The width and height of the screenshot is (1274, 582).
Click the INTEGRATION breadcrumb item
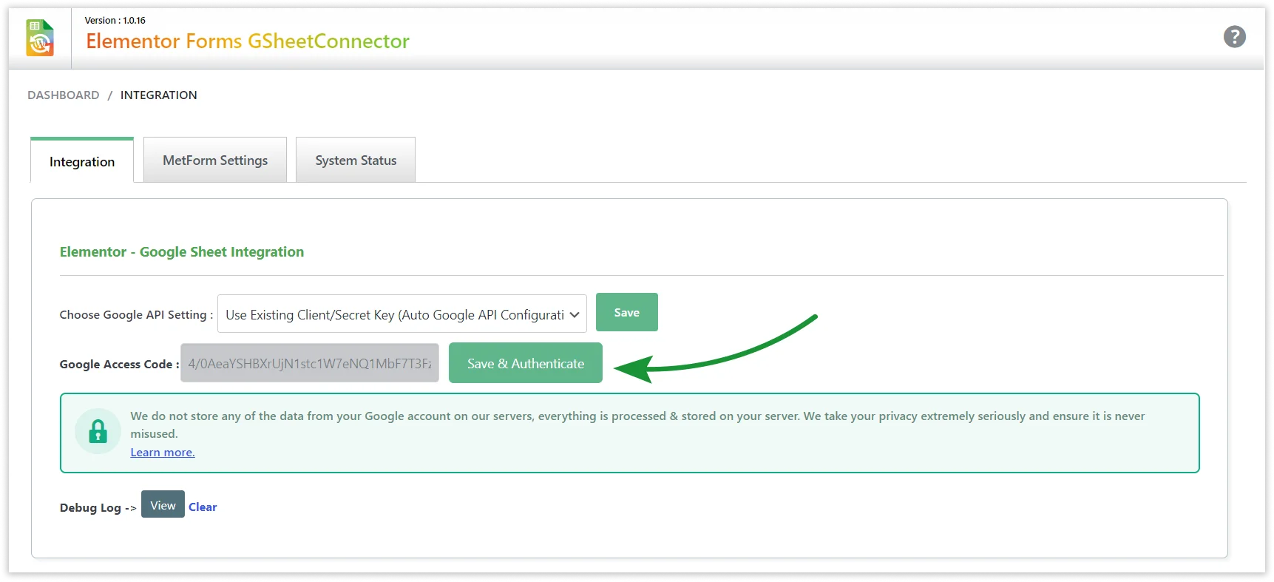point(158,95)
